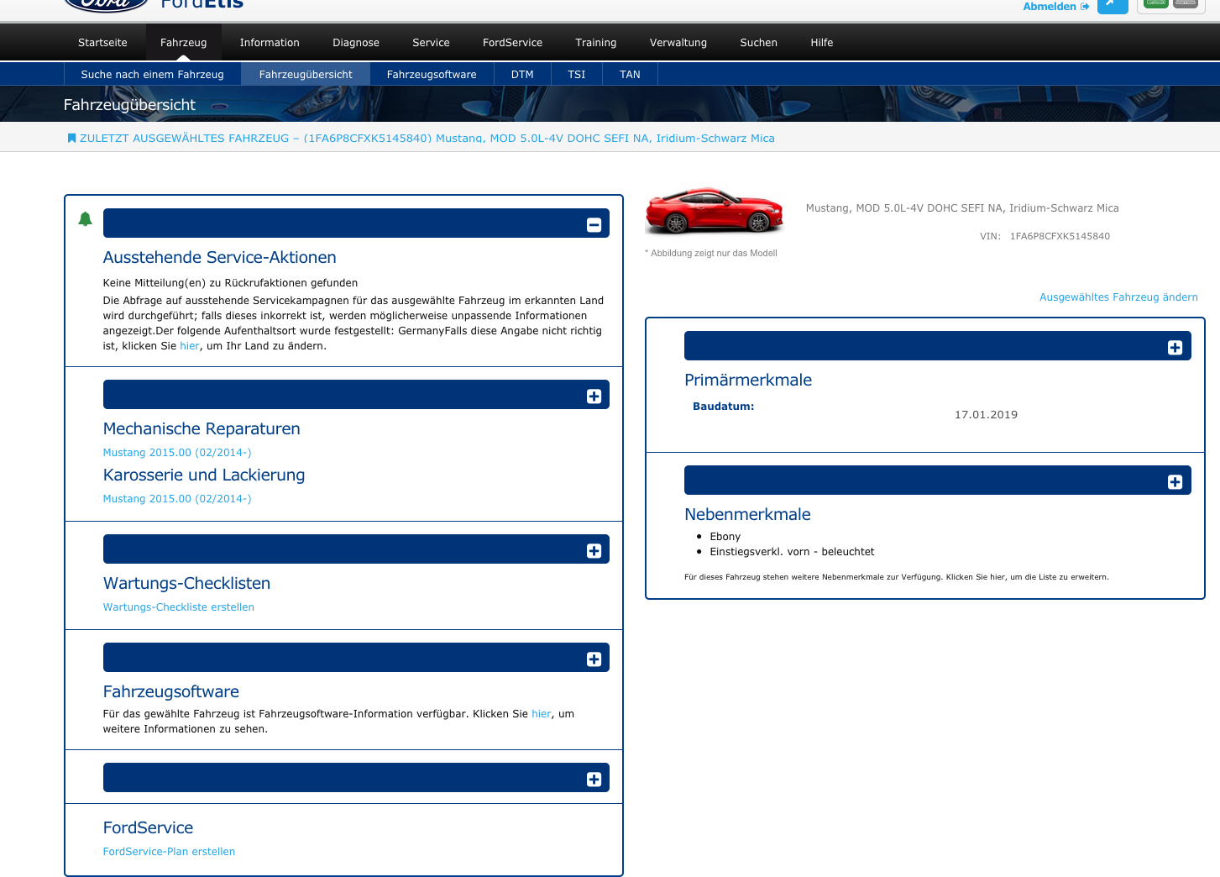The height and width of the screenshot is (877, 1220).
Task: Click the gray device icon at top right
Action: 1186,3
